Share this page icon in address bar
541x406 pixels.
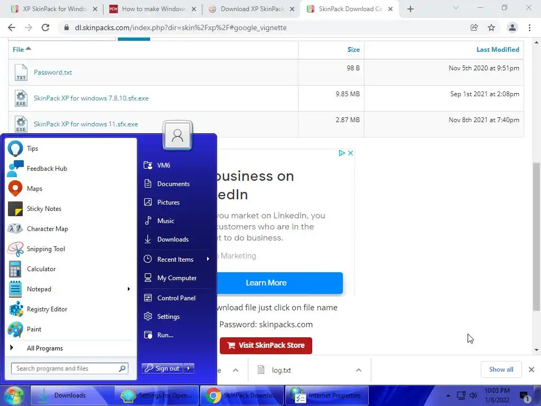click(x=474, y=27)
